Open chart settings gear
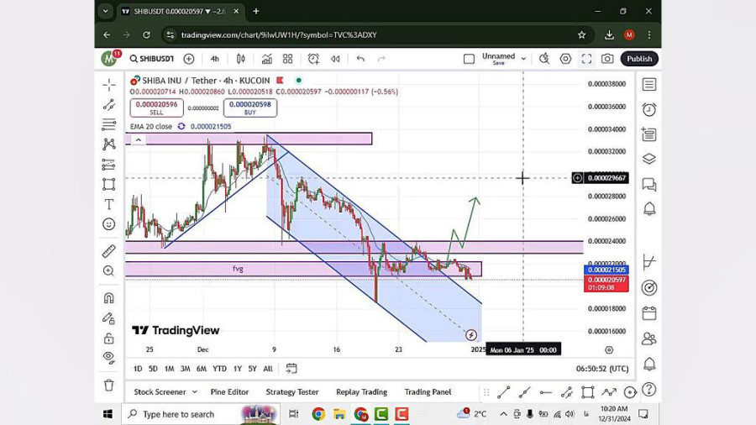 tap(565, 59)
